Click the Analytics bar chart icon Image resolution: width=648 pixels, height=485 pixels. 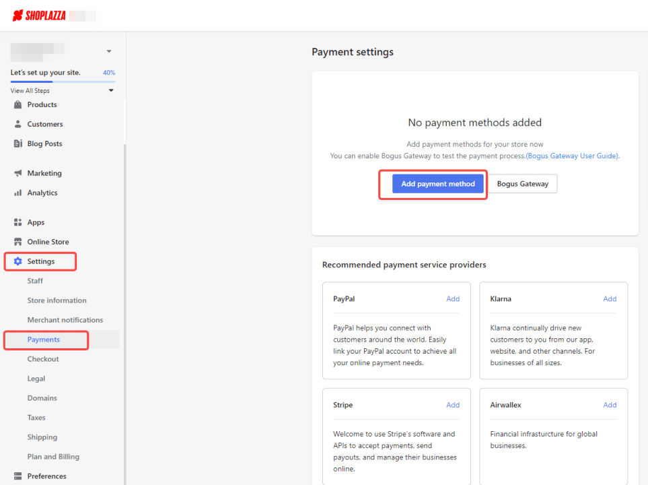point(17,193)
